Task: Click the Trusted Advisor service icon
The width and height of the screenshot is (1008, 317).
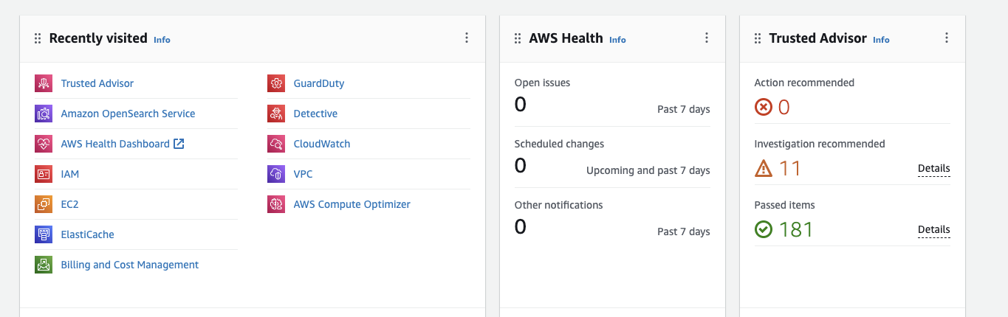Action: [44, 83]
